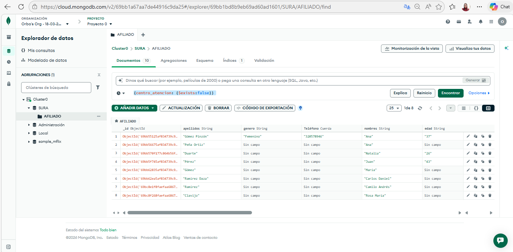Open the notifications bell icon
The image size is (513, 252).
[480, 22]
